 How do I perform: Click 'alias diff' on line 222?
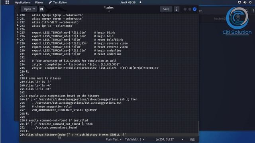pos(56,22)
